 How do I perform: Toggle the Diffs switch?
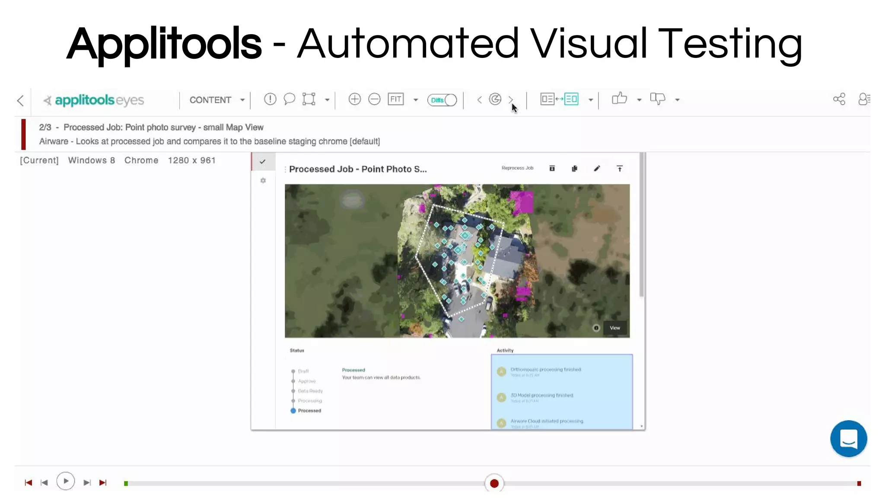click(442, 100)
